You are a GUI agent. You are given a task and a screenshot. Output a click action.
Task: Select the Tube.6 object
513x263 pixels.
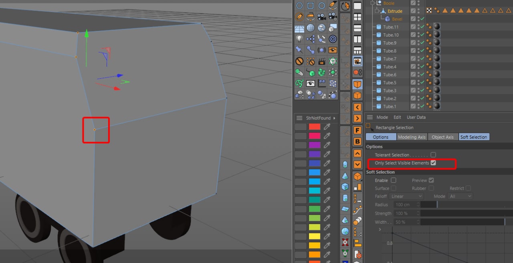[390, 75]
